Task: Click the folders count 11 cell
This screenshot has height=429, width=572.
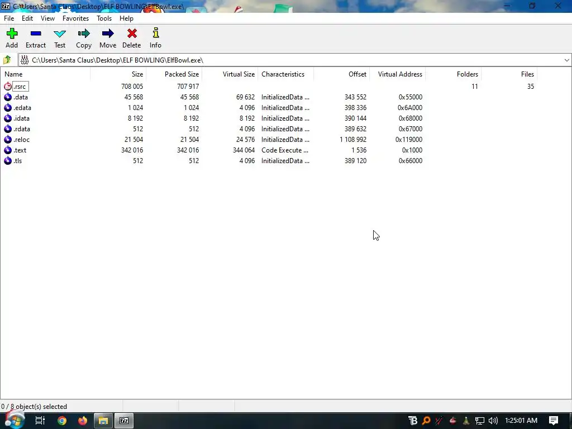Action: coord(475,87)
